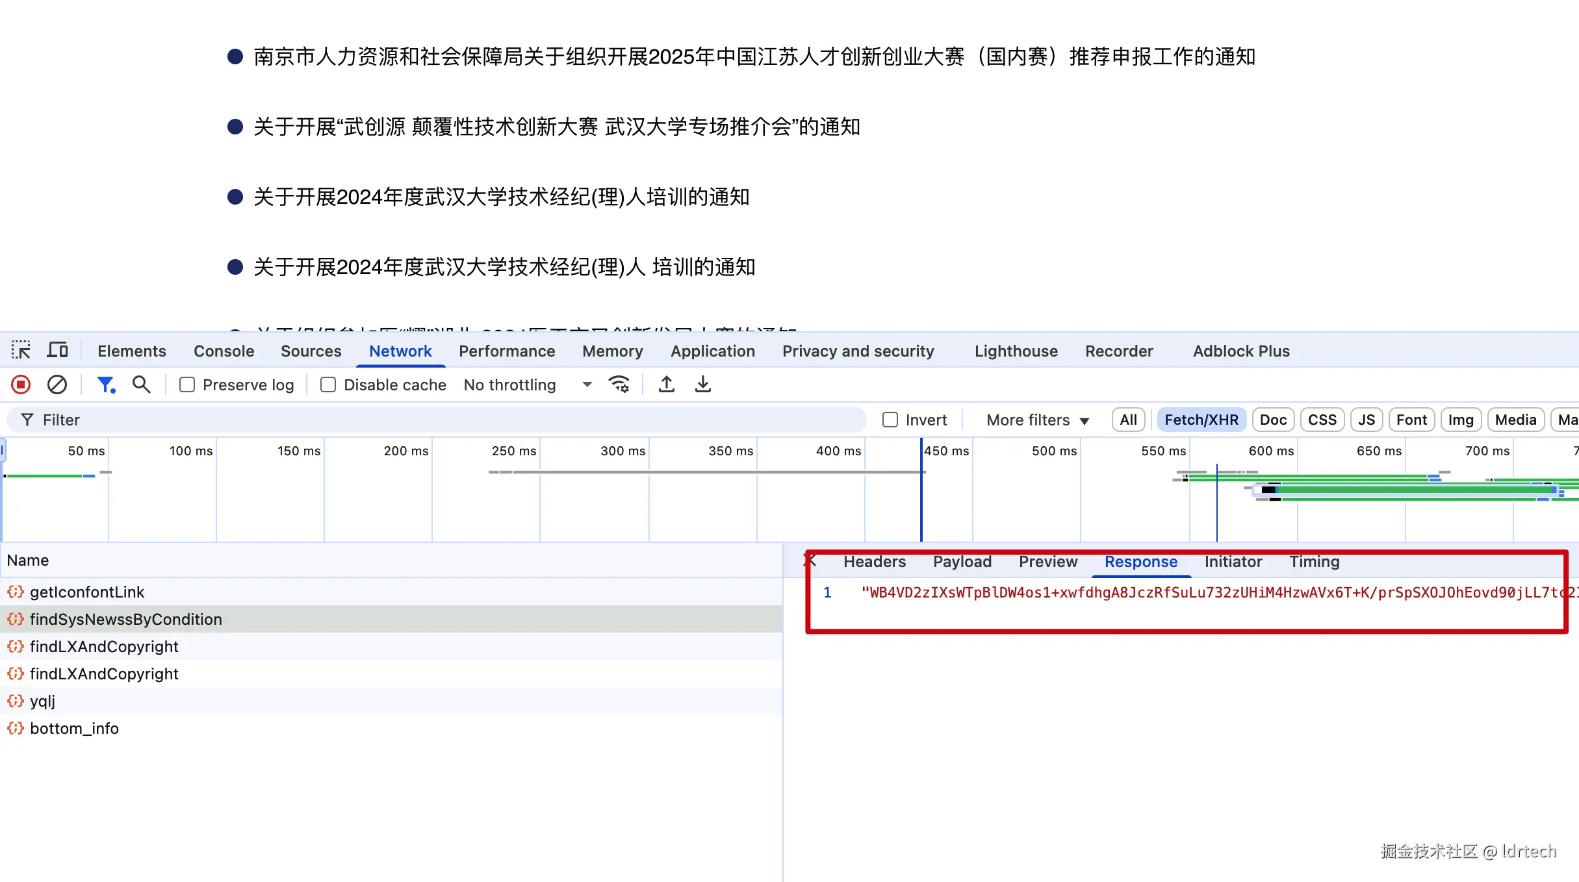Open network conditions wifi icon
This screenshot has height=882, width=1579.
point(619,385)
